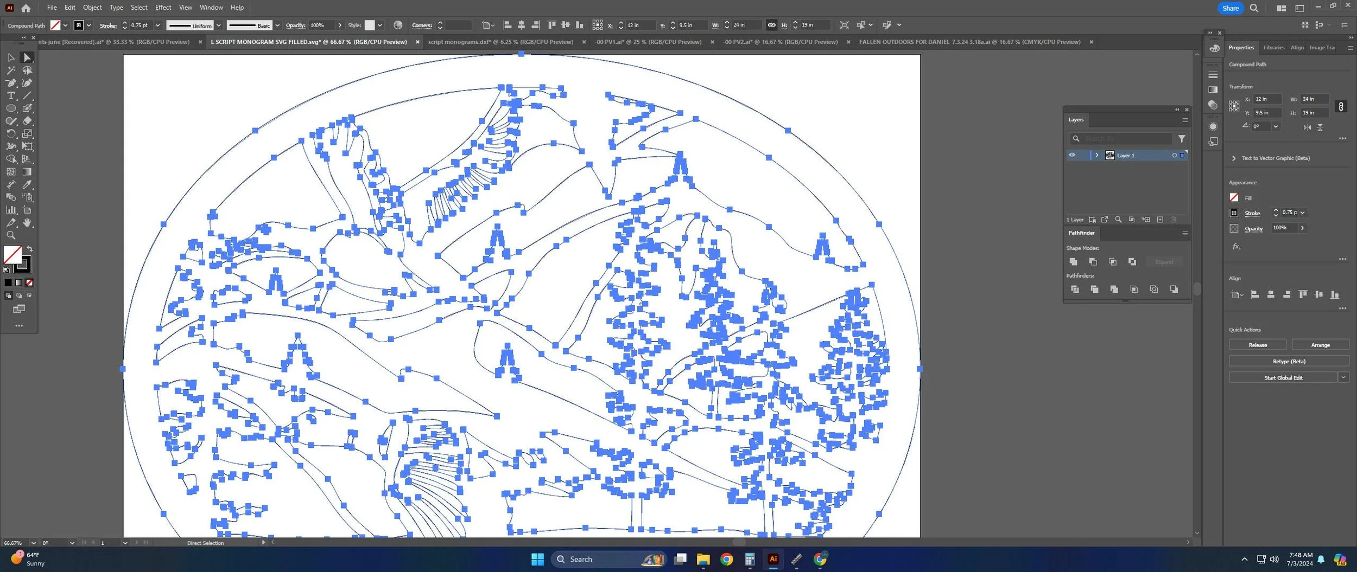
Task: Select the Column Graph tool
Action: point(11,210)
